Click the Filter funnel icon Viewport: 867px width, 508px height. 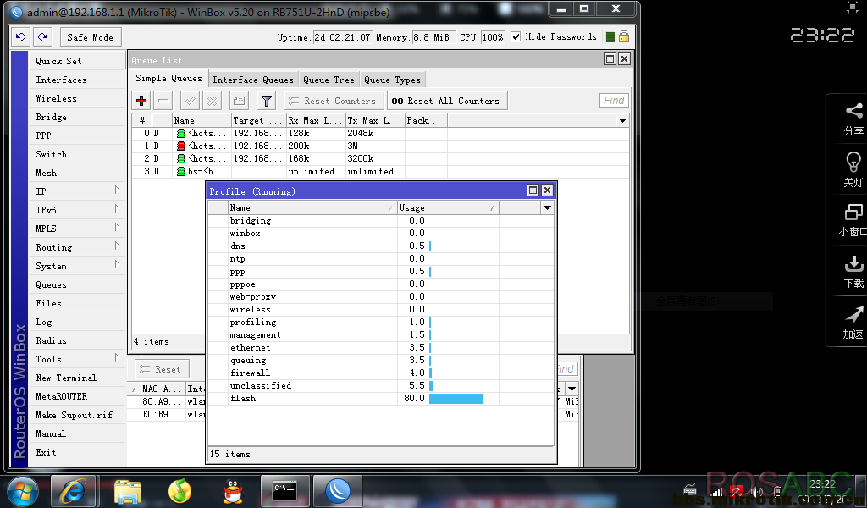(x=267, y=101)
